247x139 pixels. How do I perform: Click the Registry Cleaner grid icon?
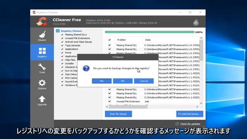[x=58, y=31]
